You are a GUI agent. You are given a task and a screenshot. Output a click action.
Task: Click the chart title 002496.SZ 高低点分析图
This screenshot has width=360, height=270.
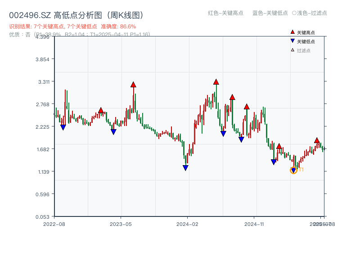pos(76,15)
